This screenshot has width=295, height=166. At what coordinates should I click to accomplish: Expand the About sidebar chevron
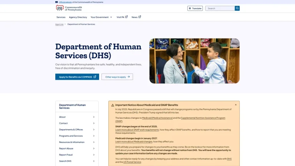[x=94, y=117]
